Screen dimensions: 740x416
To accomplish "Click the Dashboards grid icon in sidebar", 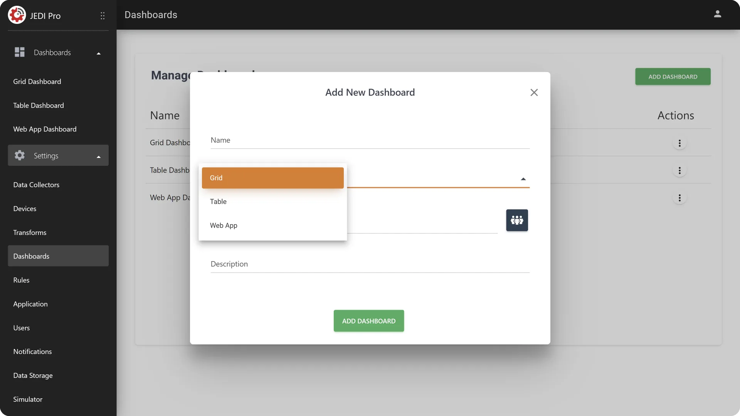I will click(20, 52).
